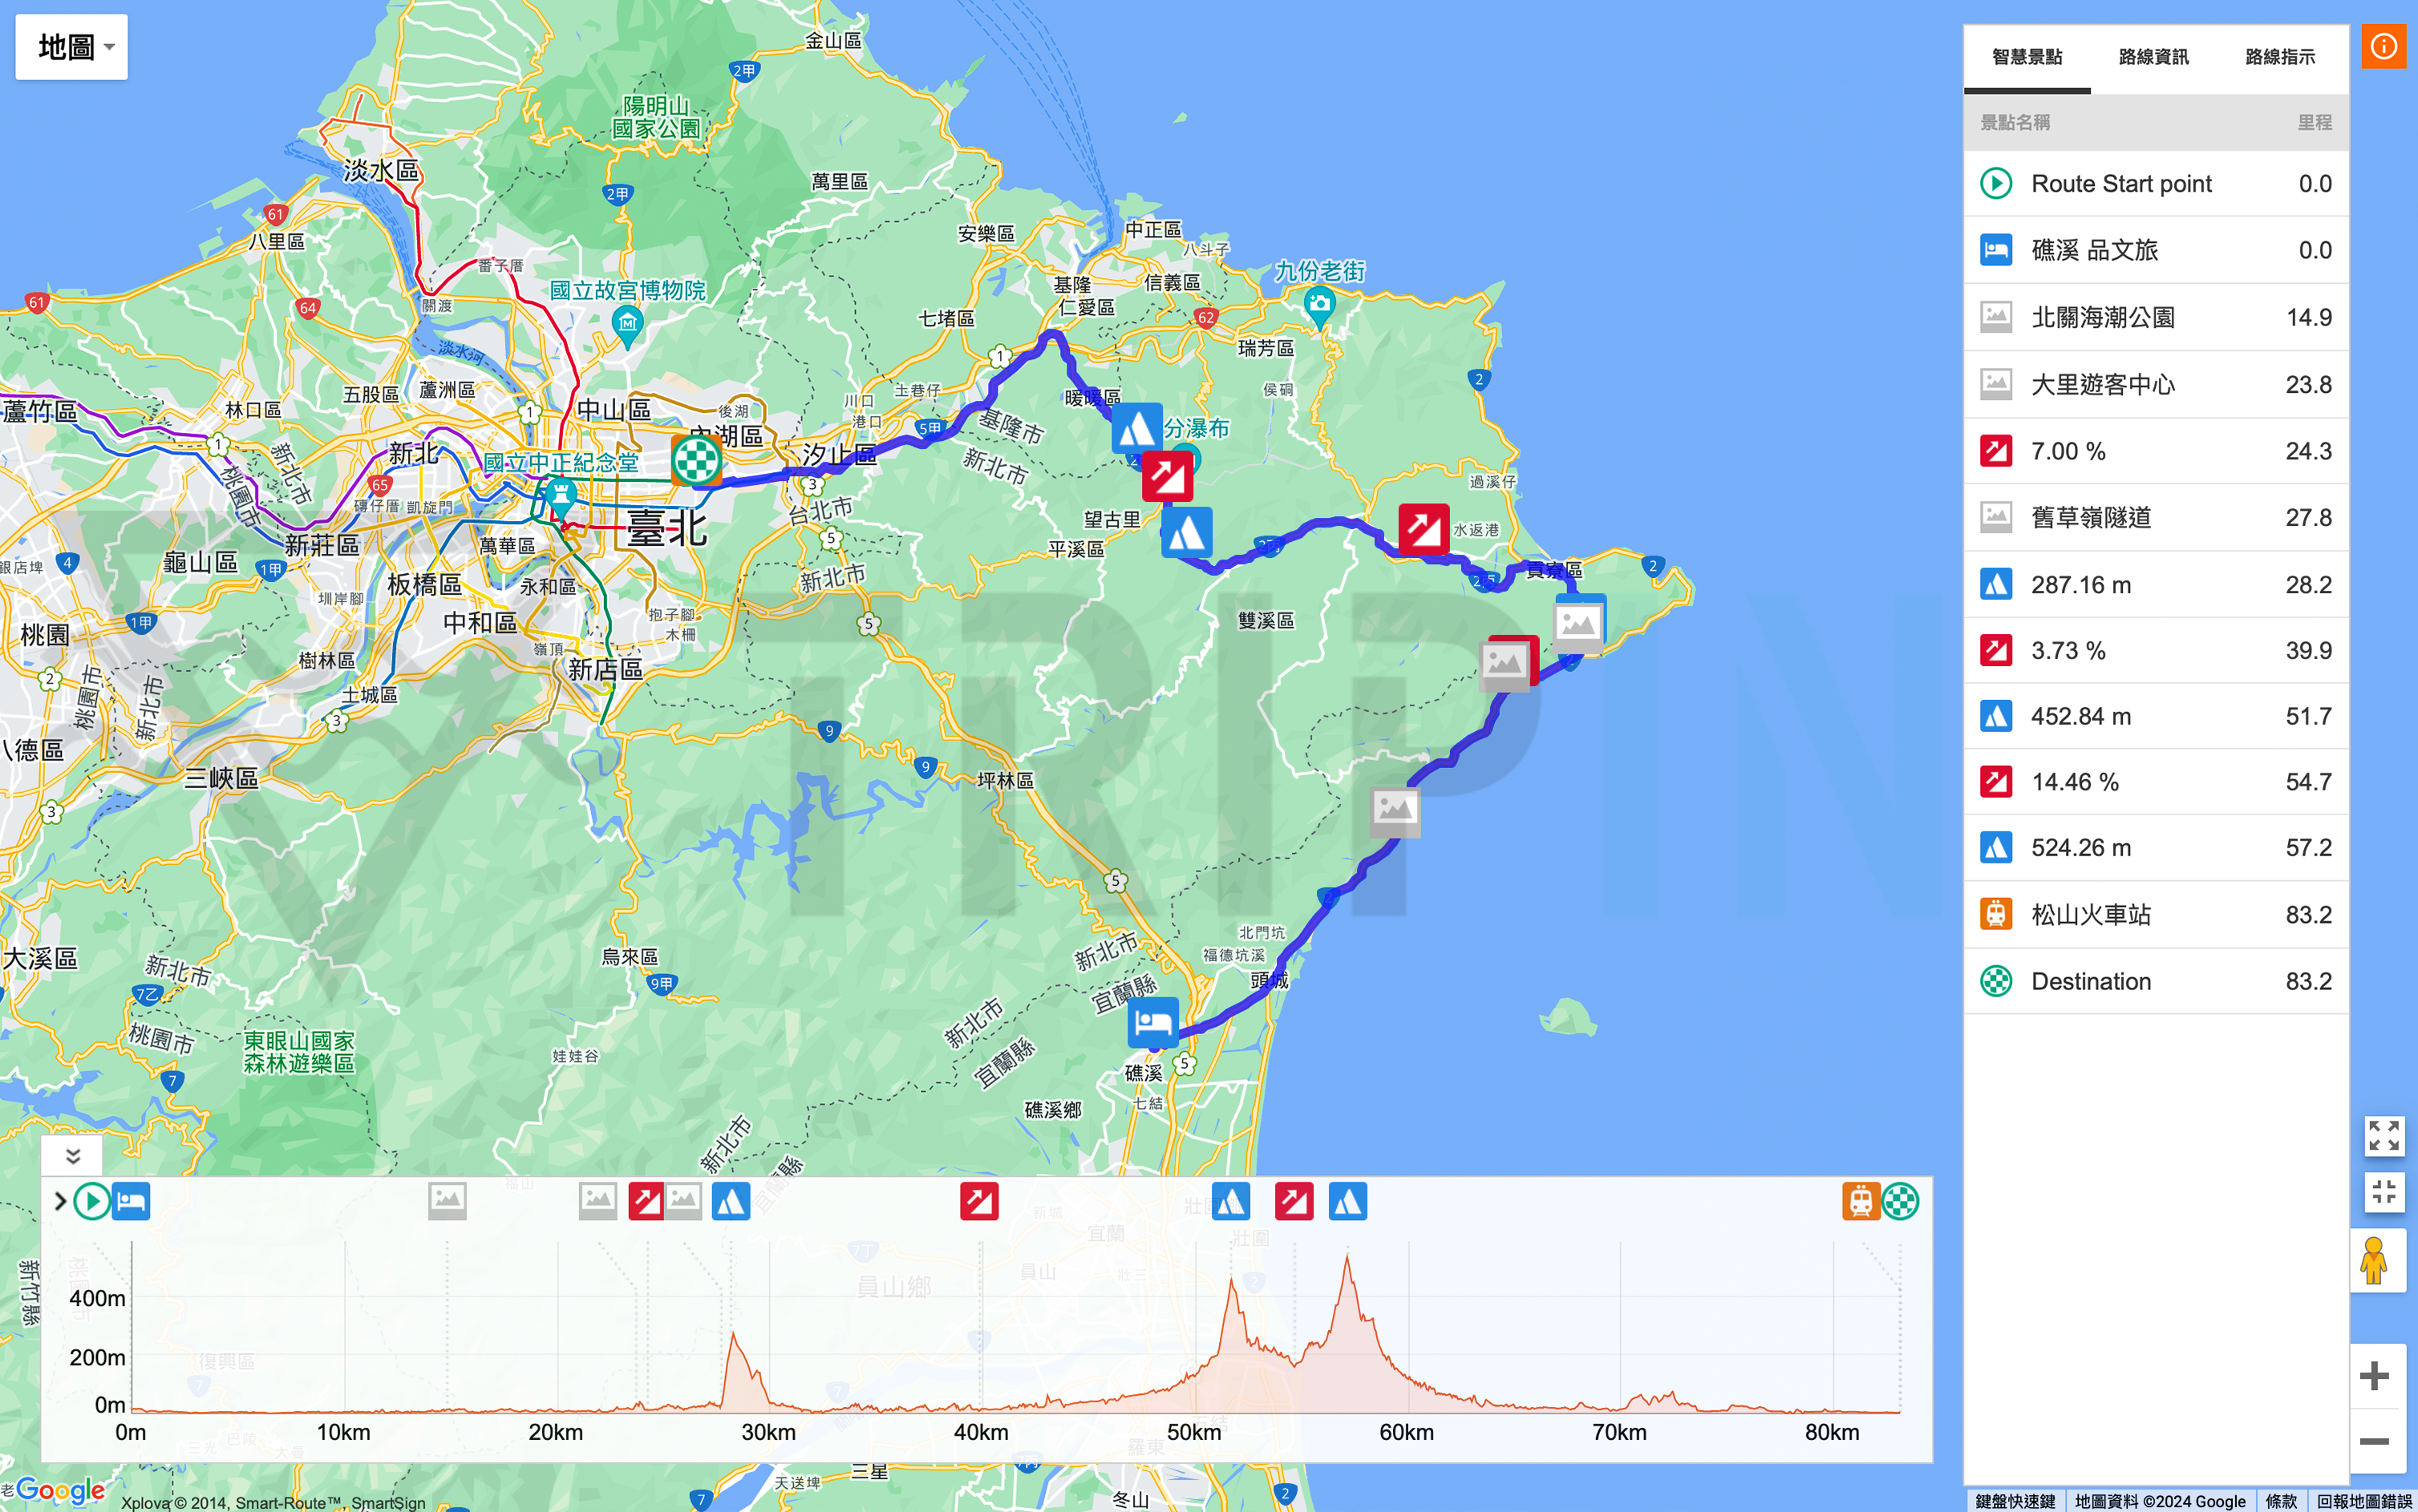The image size is (2418, 1512).
Task: Click the bed icon beside 礁溪 品文旅
Action: 1996,250
